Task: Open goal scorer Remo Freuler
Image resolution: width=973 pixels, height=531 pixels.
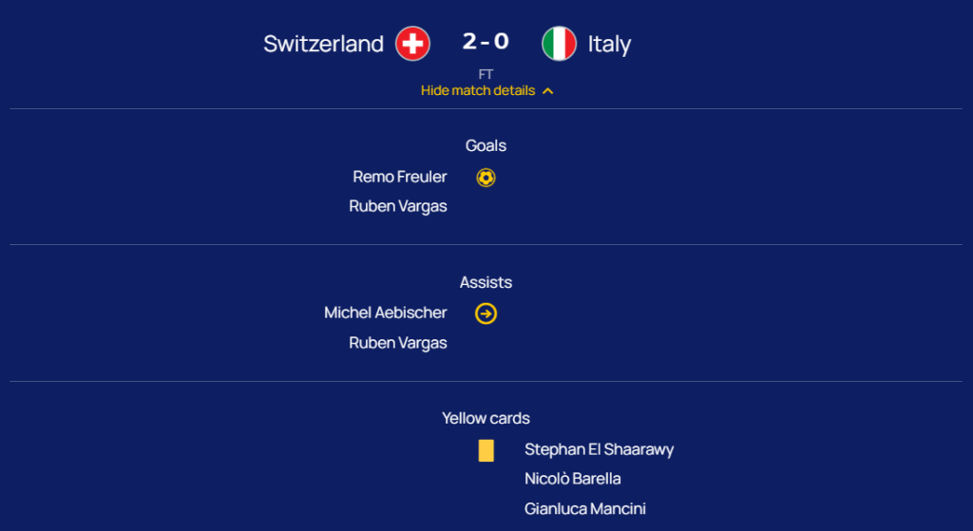Action: point(399,177)
